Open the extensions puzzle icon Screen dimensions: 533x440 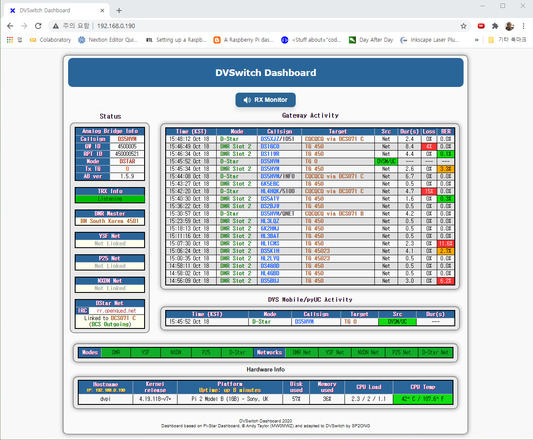495,26
